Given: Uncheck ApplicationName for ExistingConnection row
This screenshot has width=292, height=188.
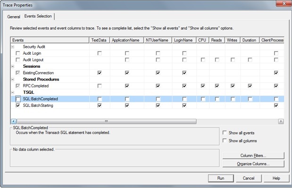Looking at the screenshot, I should pyautogui.click(x=127, y=73).
